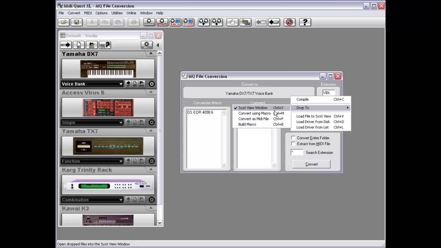441x248 pixels.
Task: Open the File menu
Action: [x=61, y=13]
